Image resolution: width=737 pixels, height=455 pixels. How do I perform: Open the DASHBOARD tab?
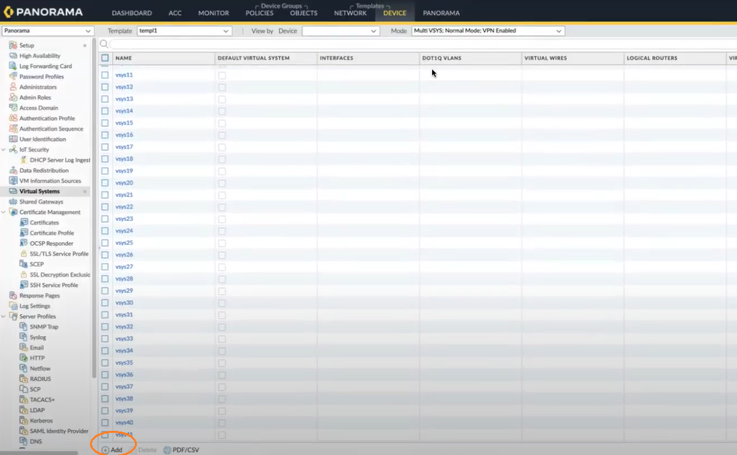coord(132,13)
